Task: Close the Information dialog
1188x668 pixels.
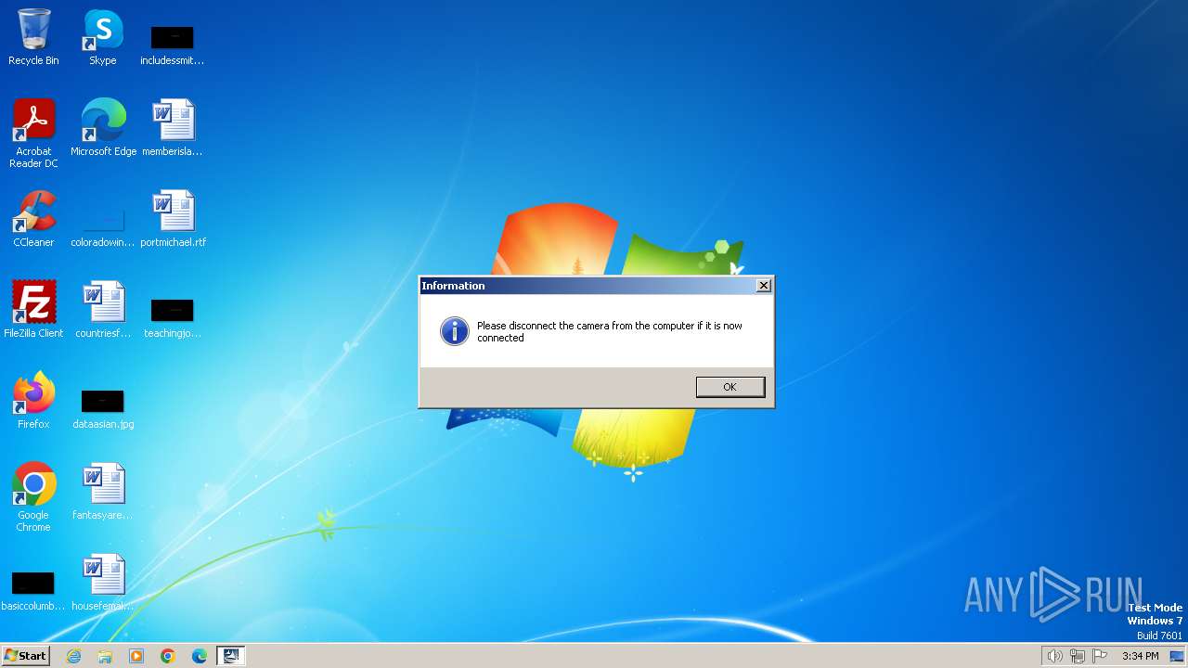Action: tap(764, 286)
